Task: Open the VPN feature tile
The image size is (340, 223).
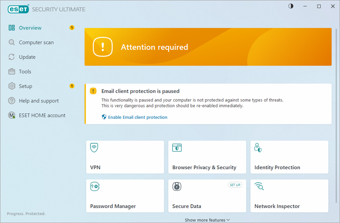Action: pos(125,157)
